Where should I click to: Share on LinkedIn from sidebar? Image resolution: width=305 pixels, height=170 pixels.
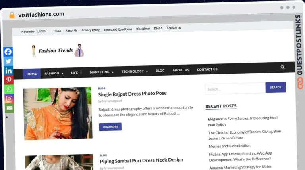tap(8, 71)
